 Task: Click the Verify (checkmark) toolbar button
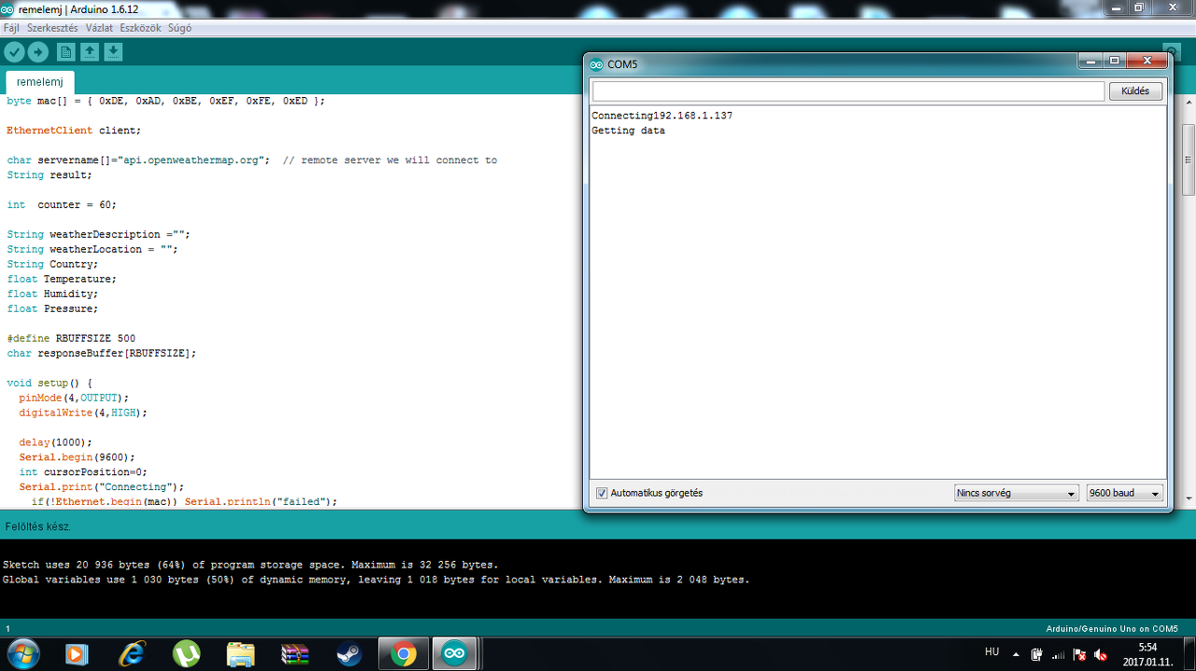14,52
